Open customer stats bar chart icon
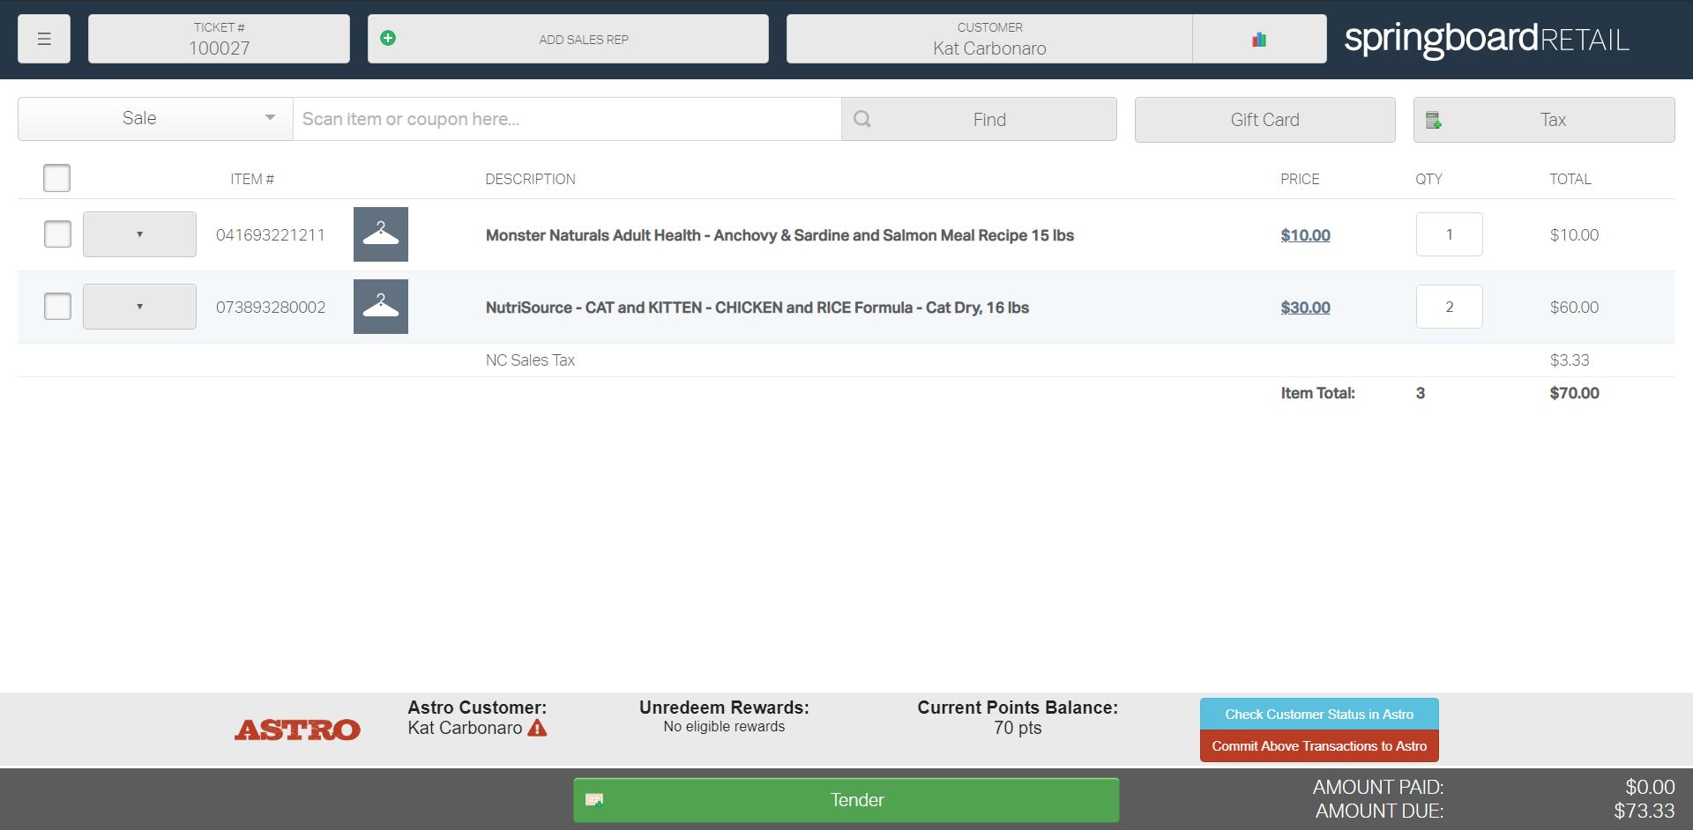This screenshot has width=1693, height=830. 1259,39
